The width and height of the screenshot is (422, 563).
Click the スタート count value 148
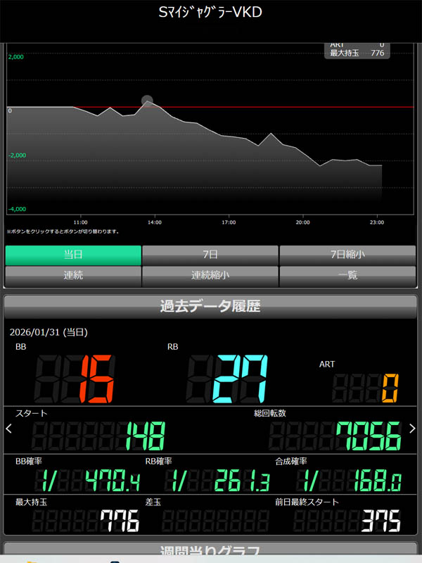[145, 436]
